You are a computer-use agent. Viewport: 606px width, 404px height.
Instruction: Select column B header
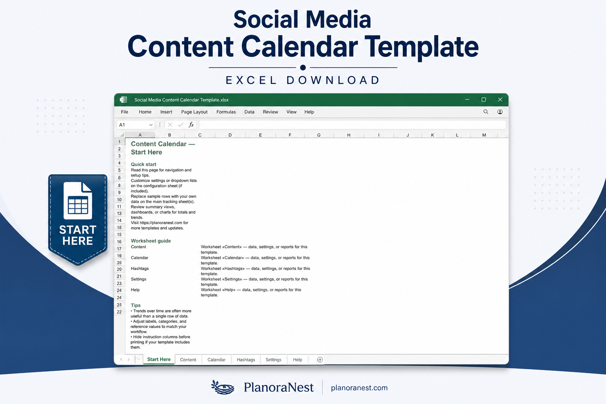click(170, 135)
